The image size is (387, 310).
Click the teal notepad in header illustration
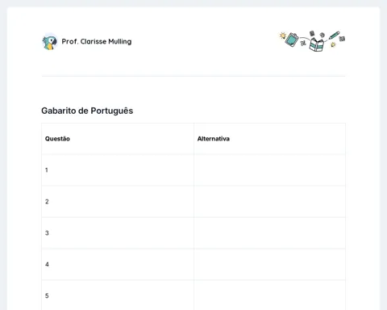pos(292,40)
